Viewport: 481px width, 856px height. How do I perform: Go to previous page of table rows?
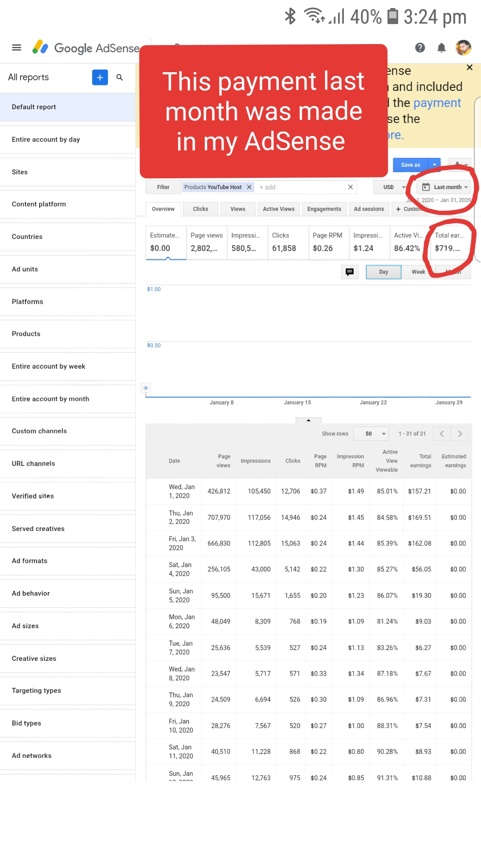(x=441, y=434)
